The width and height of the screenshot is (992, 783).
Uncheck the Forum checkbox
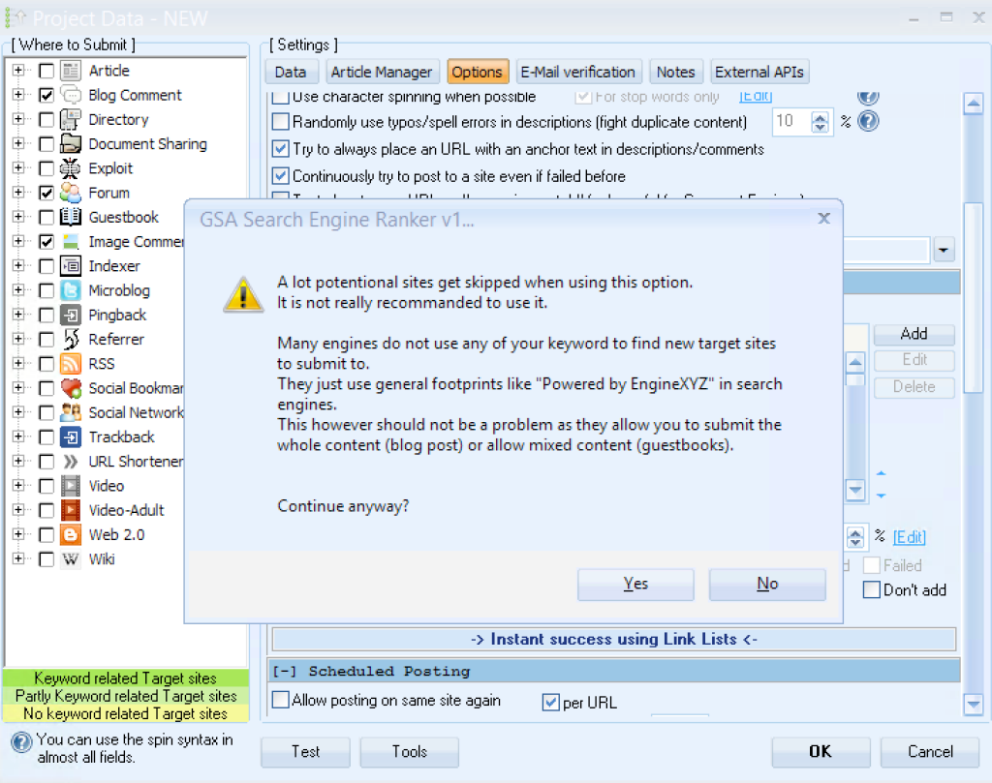[x=46, y=193]
